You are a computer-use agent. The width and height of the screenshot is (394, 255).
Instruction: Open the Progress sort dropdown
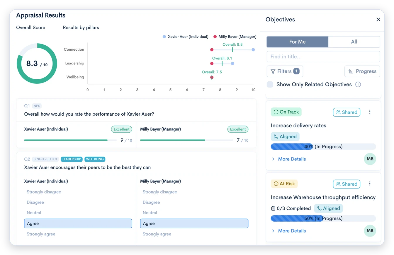tap(362, 71)
